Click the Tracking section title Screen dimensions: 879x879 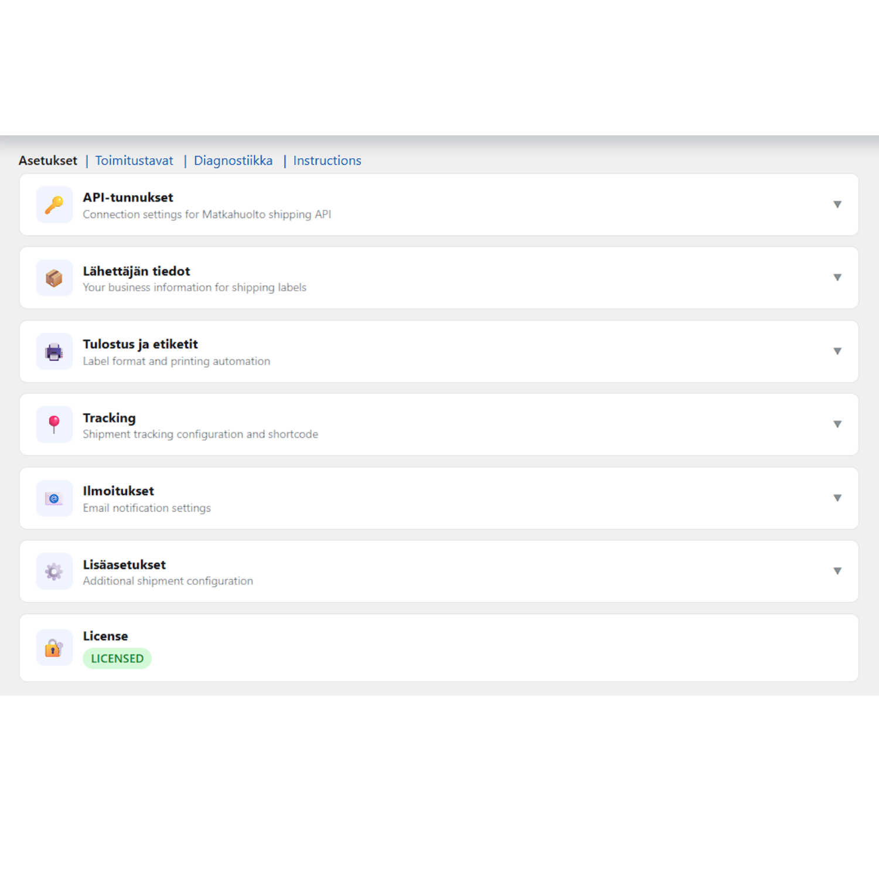coord(109,418)
